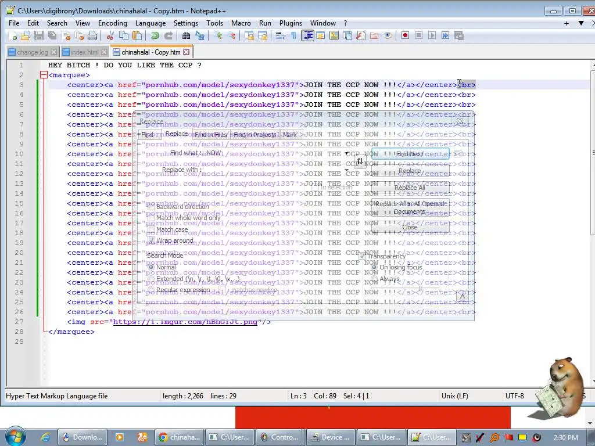Image resolution: width=595 pixels, height=446 pixels.
Task: Click the Redo toolbar icon
Action: coord(168,35)
